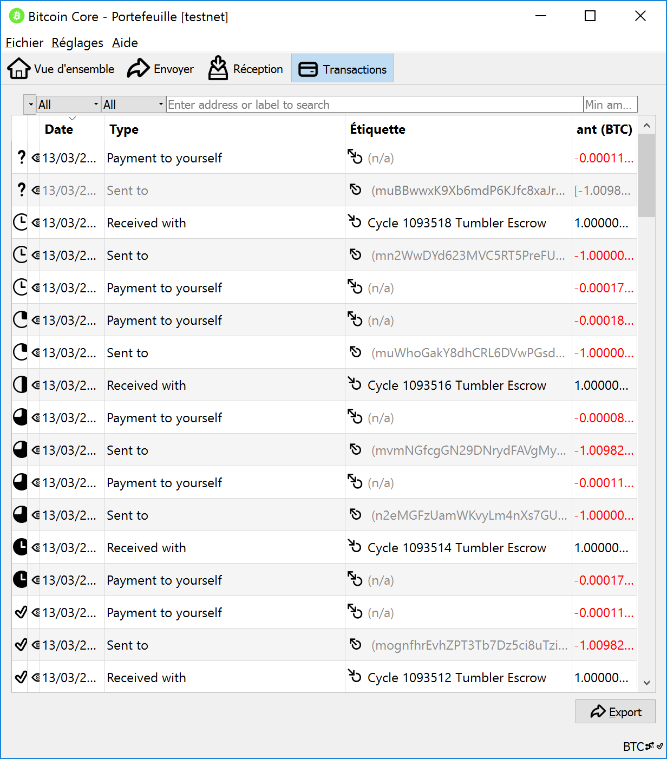Click the vertical scrollbar thumb of the list
The image size is (667, 759).
click(646, 175)
